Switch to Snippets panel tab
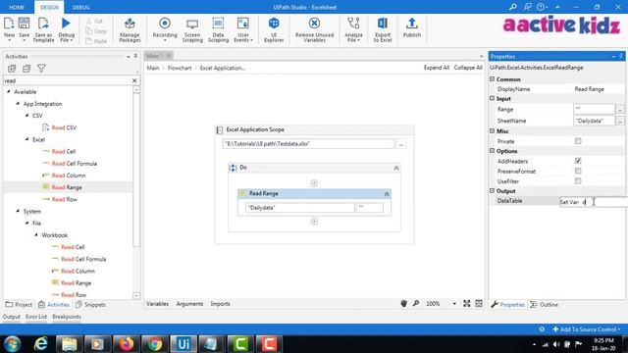This screenshot has height=353, width=628. 90,305
